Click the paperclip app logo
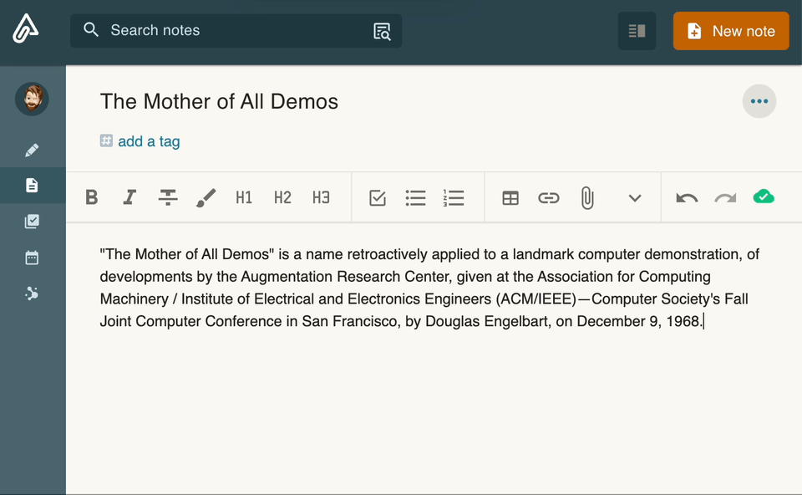Screen dimensions: 802x495 coord(26,29)
